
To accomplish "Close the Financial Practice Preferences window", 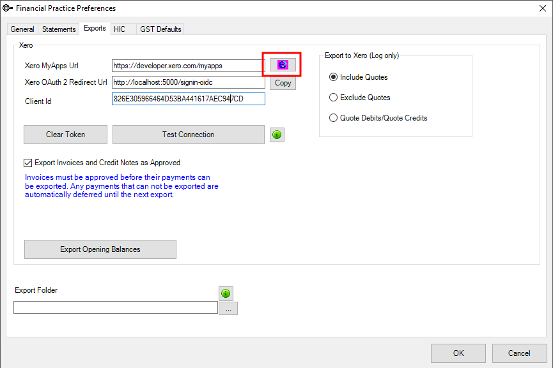I will pos(543,8).
